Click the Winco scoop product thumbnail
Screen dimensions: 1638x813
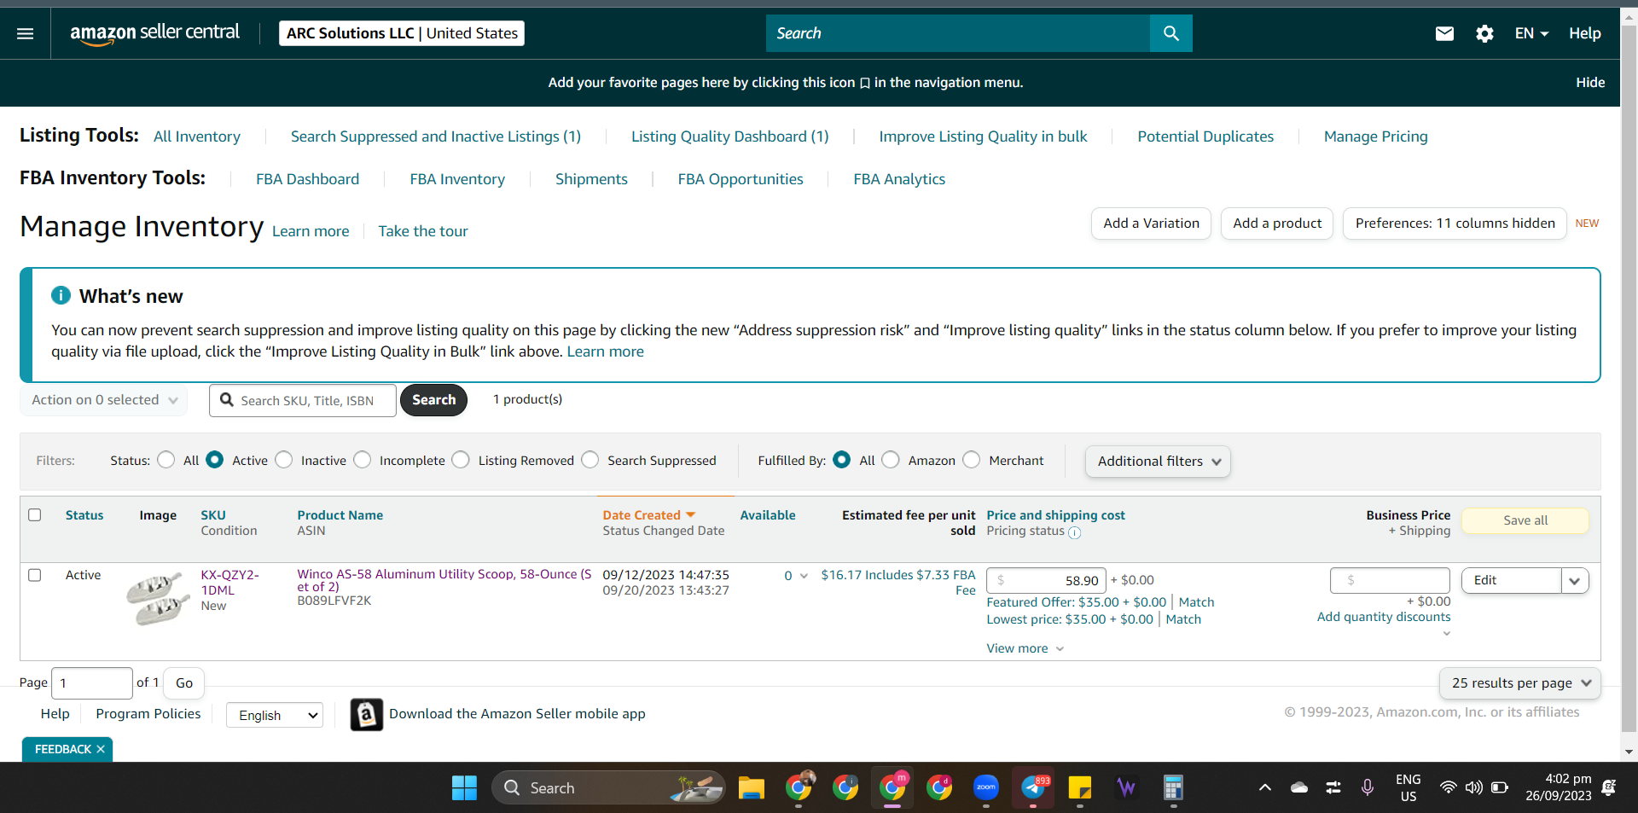[158, 598]
